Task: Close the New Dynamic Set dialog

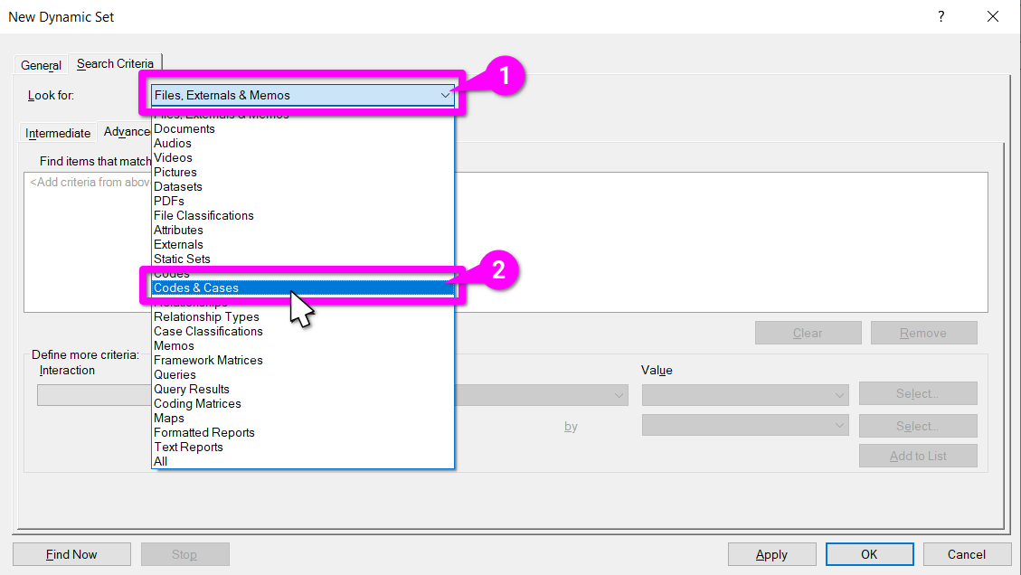Action: (993, 16)
